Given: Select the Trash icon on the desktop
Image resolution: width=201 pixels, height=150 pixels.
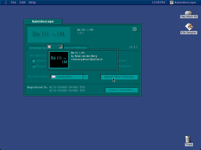Looking at the screenshot, I should pos(189,140).
